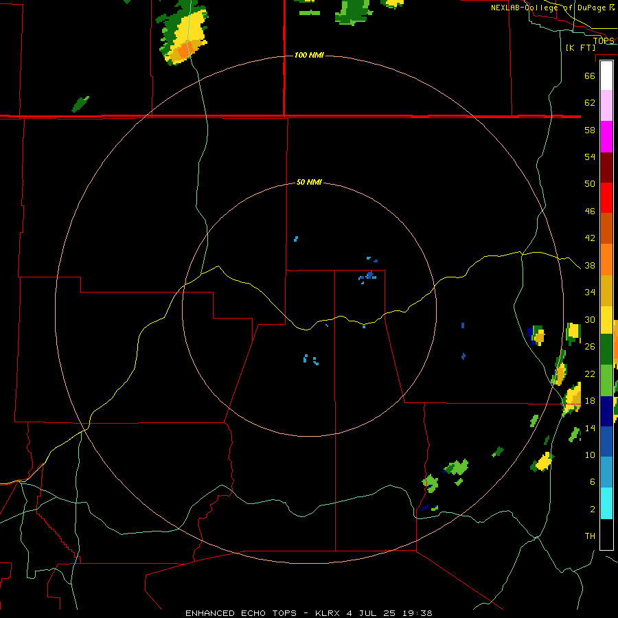Pick the bright red legend swatch

pyautogui.click(x=606, y=198)
